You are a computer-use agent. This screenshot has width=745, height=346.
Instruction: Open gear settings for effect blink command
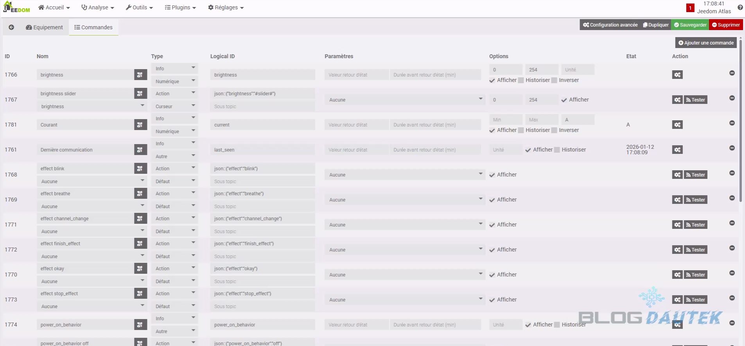click(677, 175)
